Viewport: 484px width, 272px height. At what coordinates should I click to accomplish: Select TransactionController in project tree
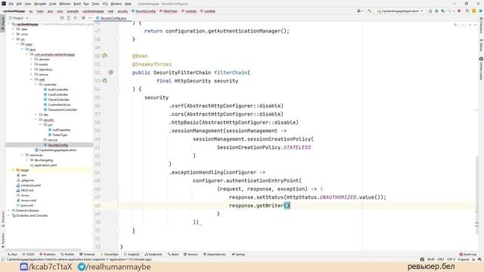[60, 110]
